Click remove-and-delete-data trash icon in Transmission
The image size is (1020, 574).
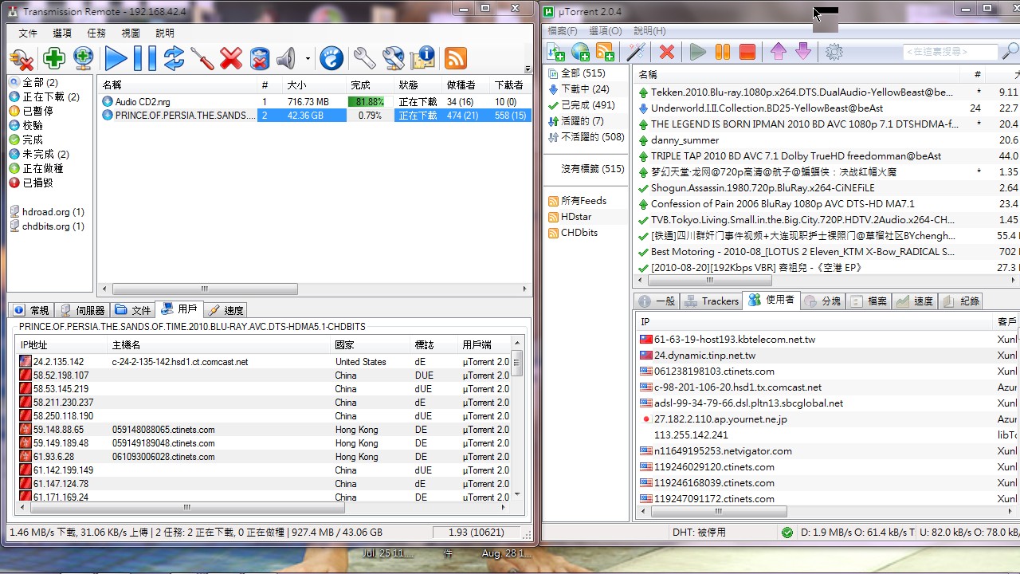click(260, 58)
